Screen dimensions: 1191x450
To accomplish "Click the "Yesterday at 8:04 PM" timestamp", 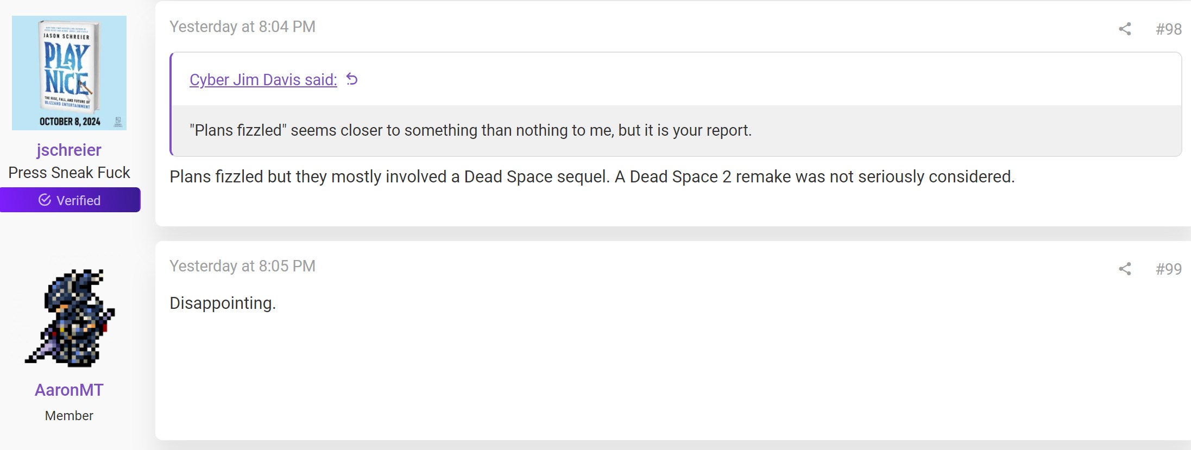I will (x=242, y=27).
